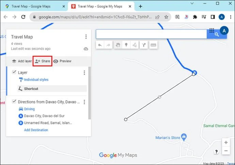Click Marian's Store map pin

(x=184, y=137)
